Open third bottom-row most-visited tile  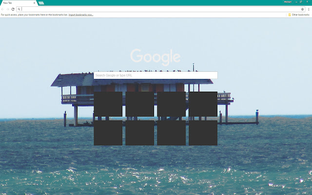(x=171, y=133)
